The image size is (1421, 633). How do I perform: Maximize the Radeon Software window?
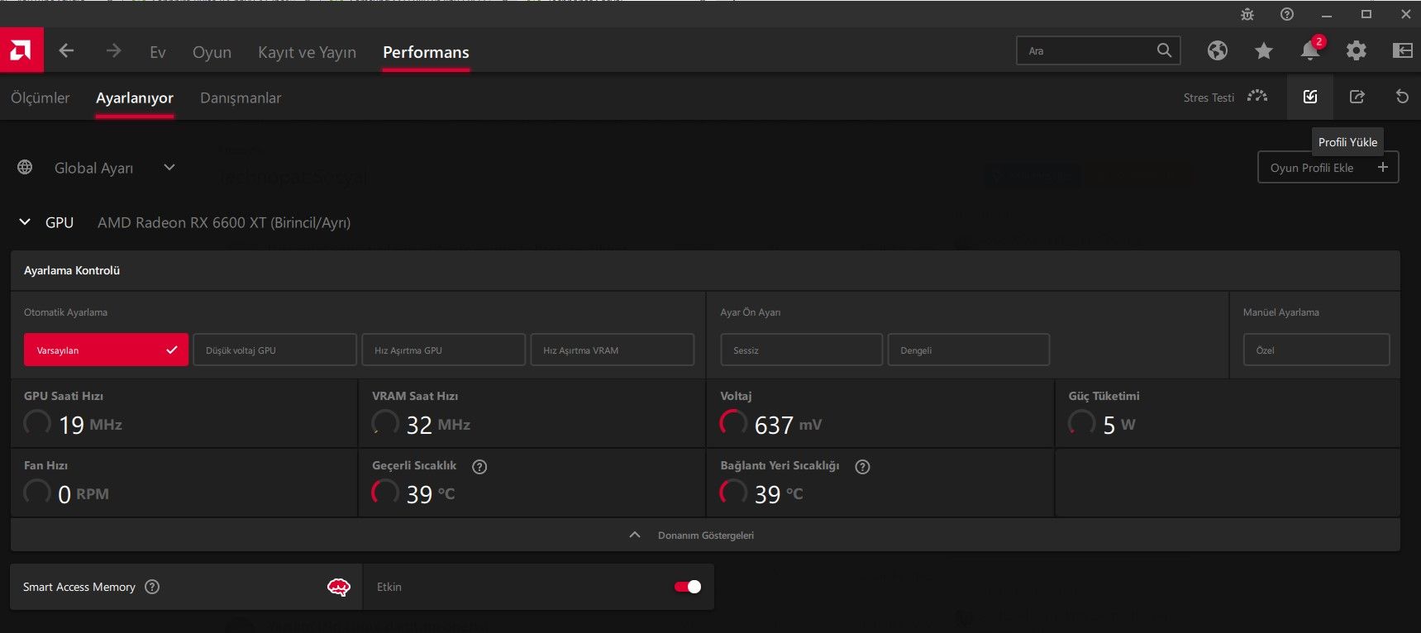[x=1366, y=14]
